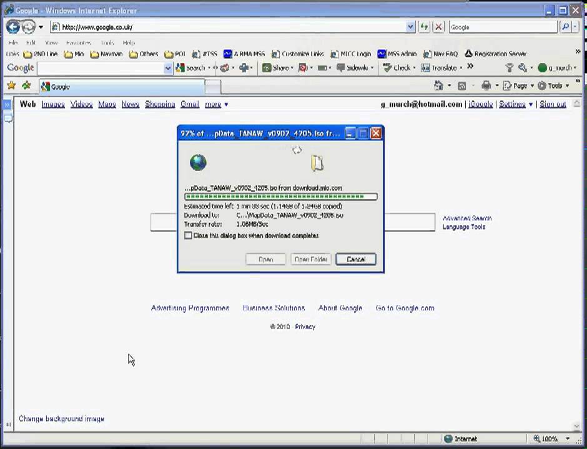The image size is (587, 449).
Task: Click the address bar URL field
Action: pos(229,27)
